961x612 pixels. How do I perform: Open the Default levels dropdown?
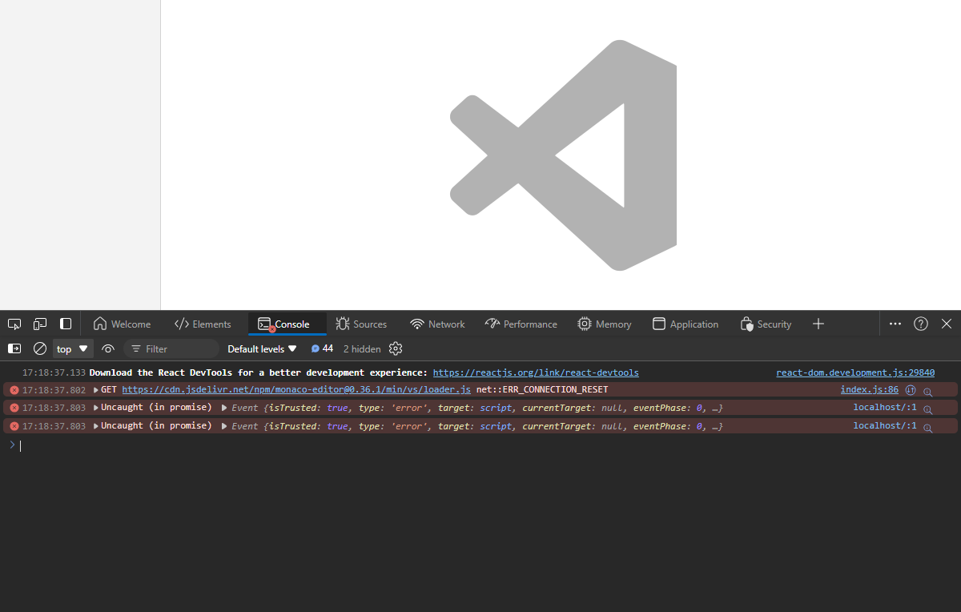coord(262,348)
